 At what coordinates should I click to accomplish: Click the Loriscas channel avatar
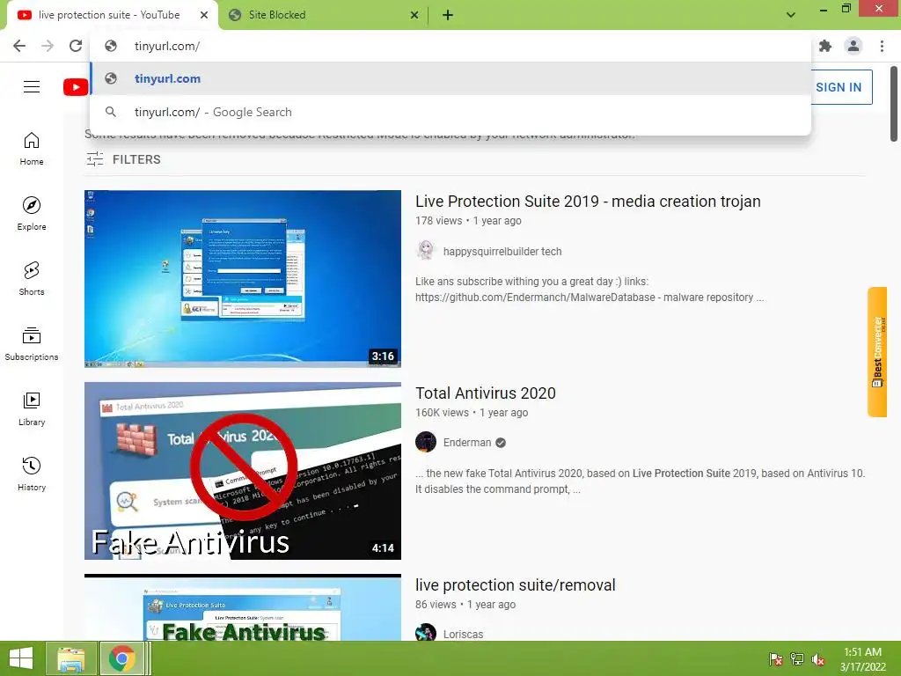[x=426, y=632]
